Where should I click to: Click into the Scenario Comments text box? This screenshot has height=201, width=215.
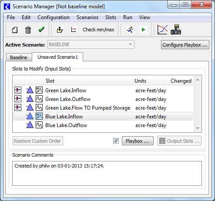click(107, 173)
